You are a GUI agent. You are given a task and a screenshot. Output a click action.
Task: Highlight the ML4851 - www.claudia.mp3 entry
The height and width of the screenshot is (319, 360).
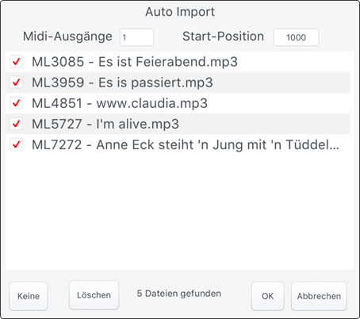[x=178, y=103]
